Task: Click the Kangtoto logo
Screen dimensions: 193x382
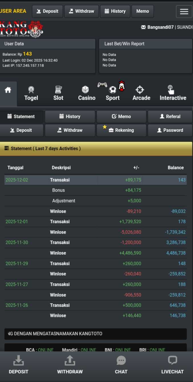Action: click(21, 29)
